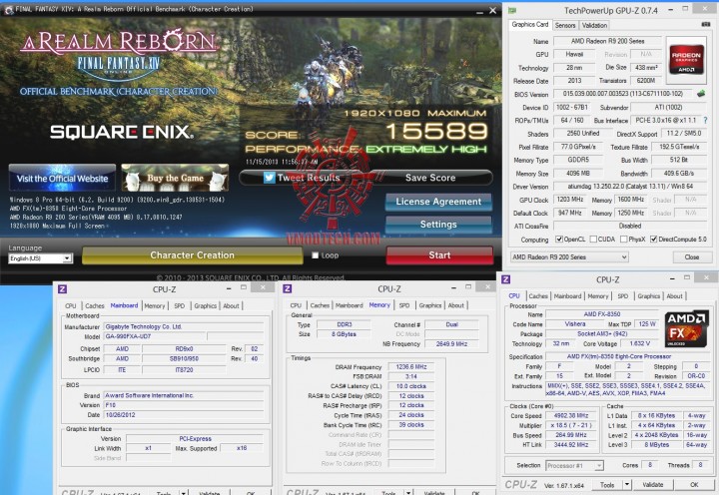Open the Processor #1 selection dropdown
Viewport: 719px width, 495px height.
[x=574, y=466]
